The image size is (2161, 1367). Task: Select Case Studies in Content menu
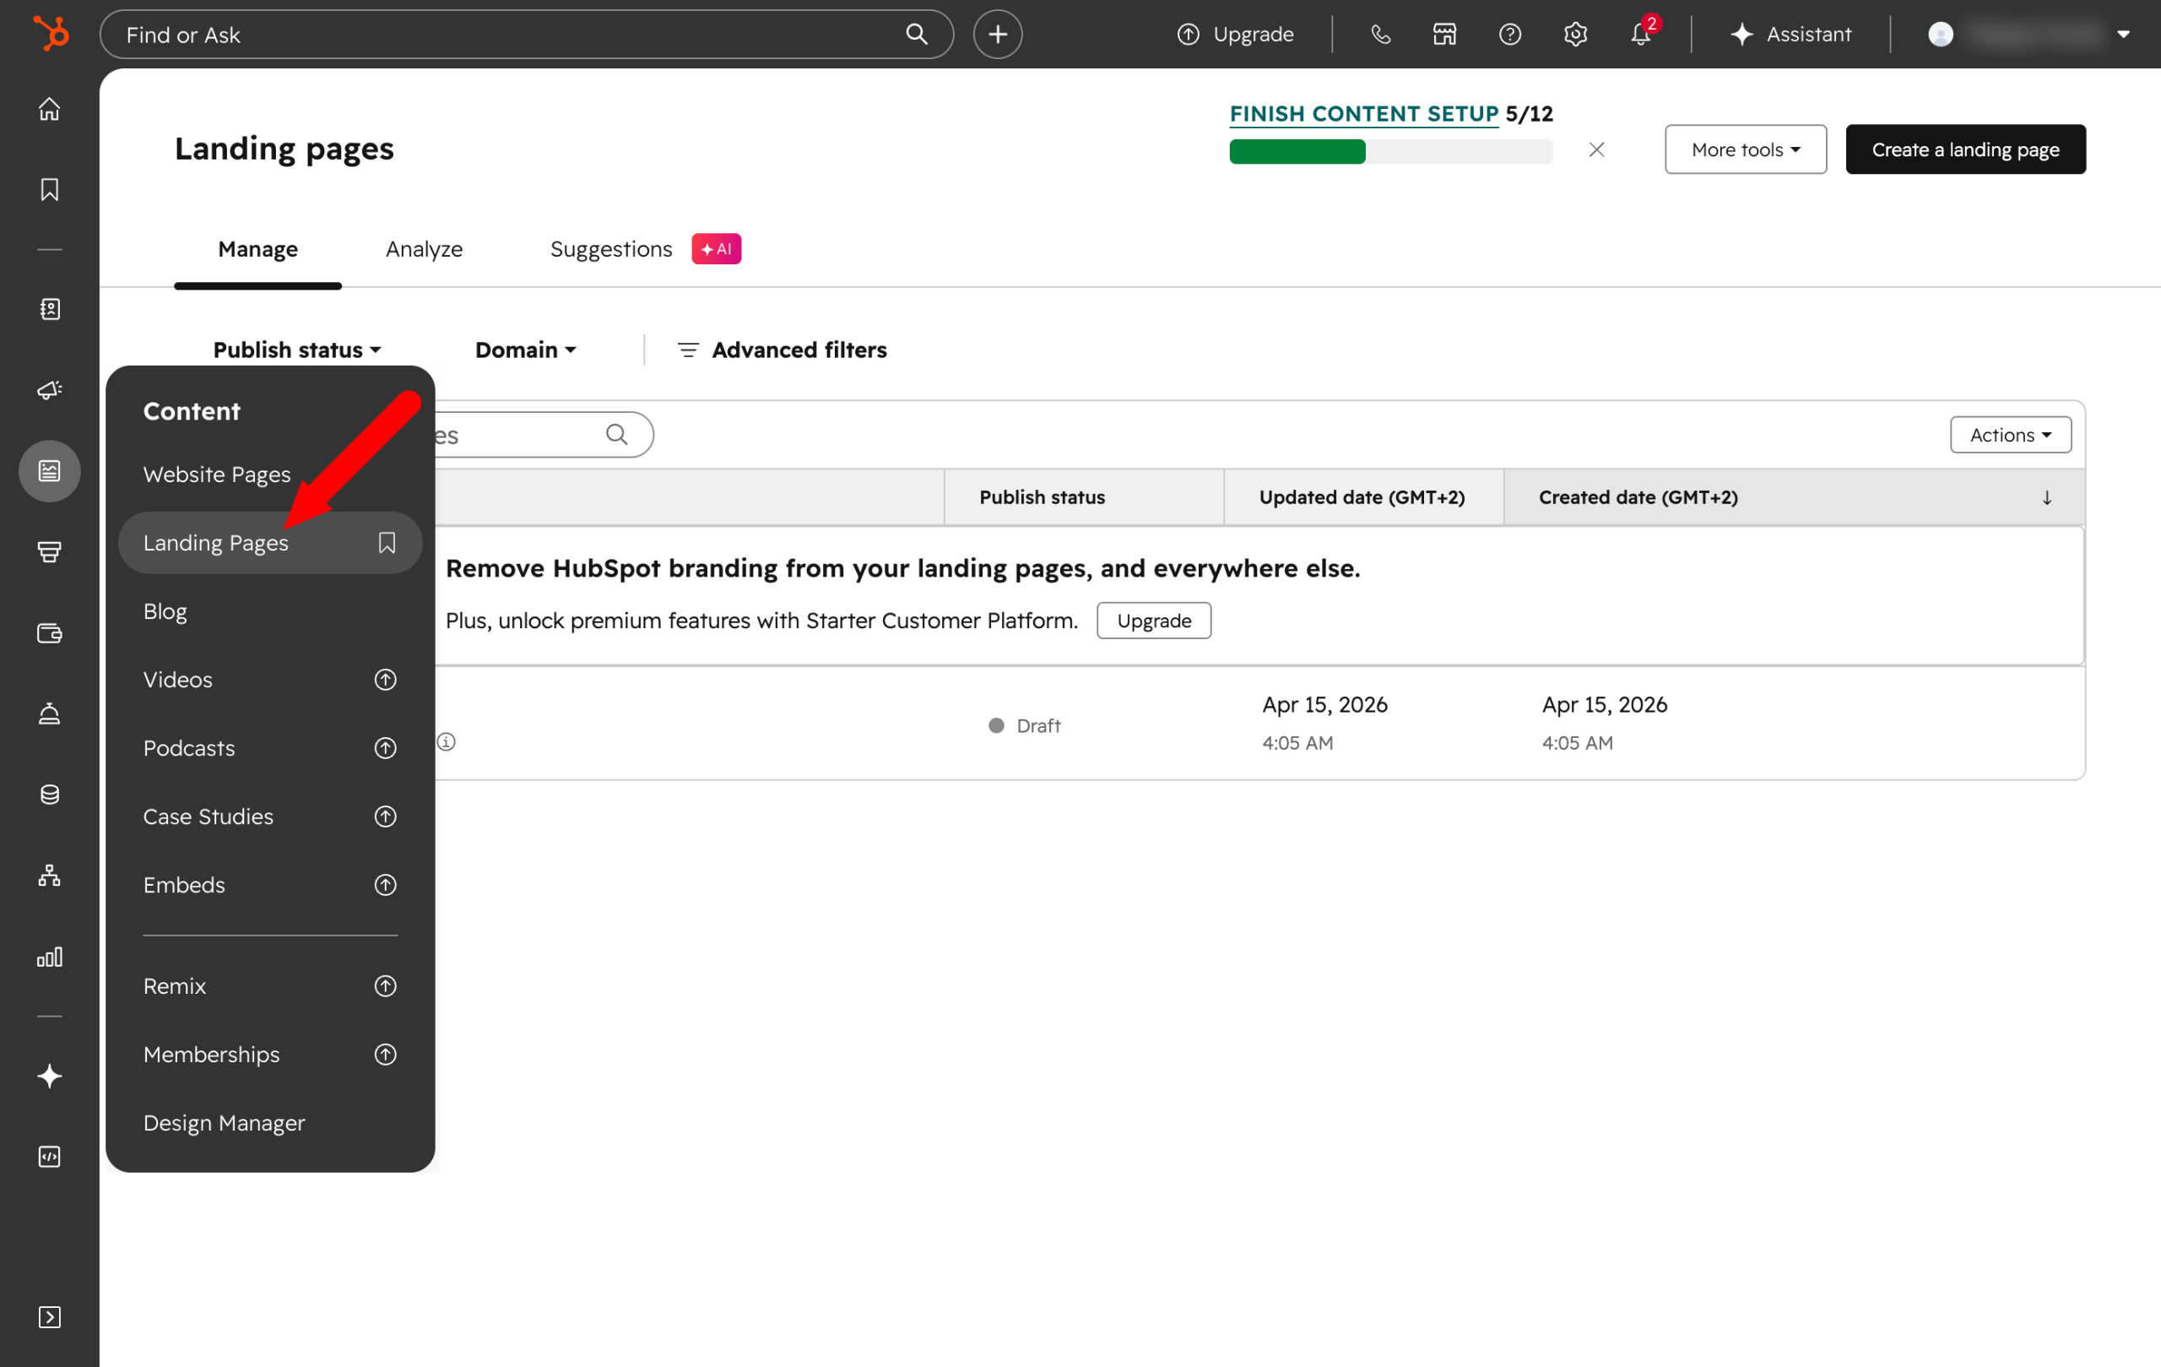(209, 816)
